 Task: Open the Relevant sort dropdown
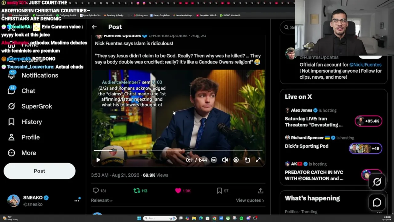[x=102, y=200]
